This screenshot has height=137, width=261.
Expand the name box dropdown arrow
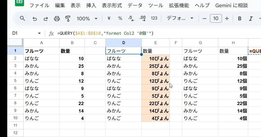pyautogui.click(x=39, y=33)
